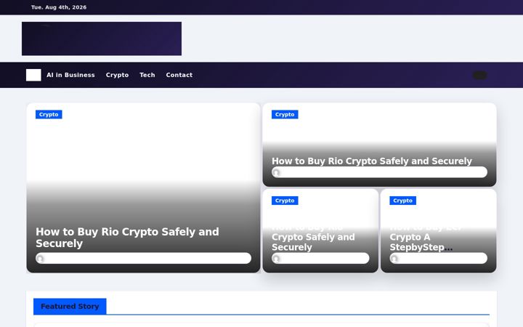The height and width of the screenshot is (327, 523).
Task: Open single-line Rio Crypto headline on wide card
Action: click(x=372, y=161)
